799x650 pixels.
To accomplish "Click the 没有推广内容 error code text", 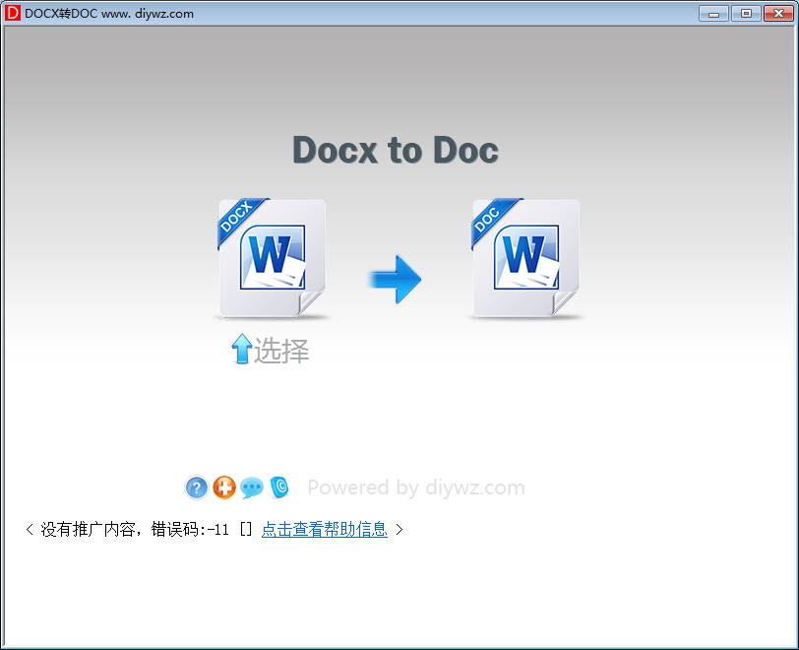I will 135,530.
